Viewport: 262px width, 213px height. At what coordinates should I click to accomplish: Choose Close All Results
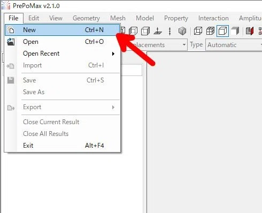62,134
